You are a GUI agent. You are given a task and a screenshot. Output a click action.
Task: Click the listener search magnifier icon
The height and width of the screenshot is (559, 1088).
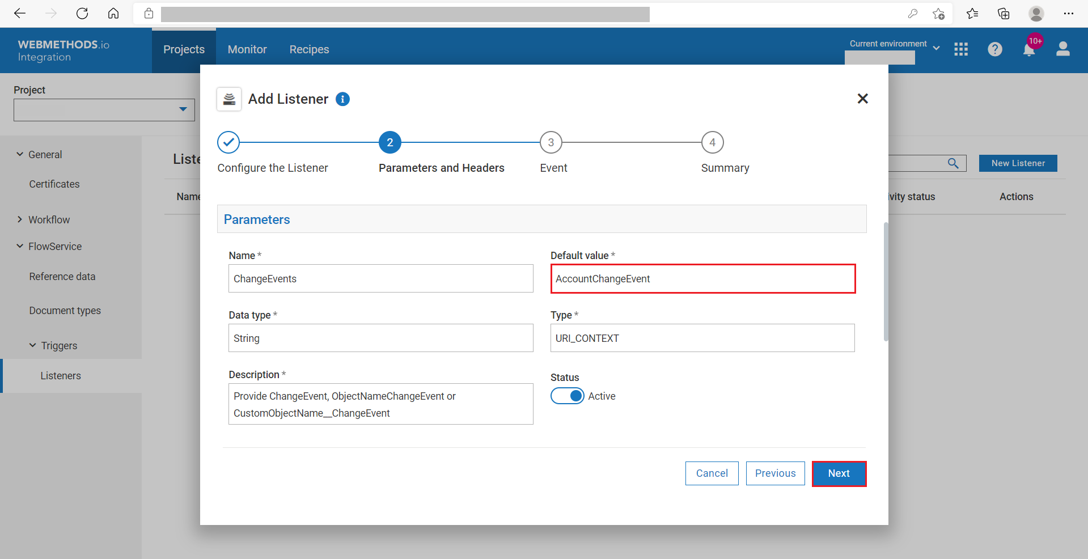click(953, 163)
